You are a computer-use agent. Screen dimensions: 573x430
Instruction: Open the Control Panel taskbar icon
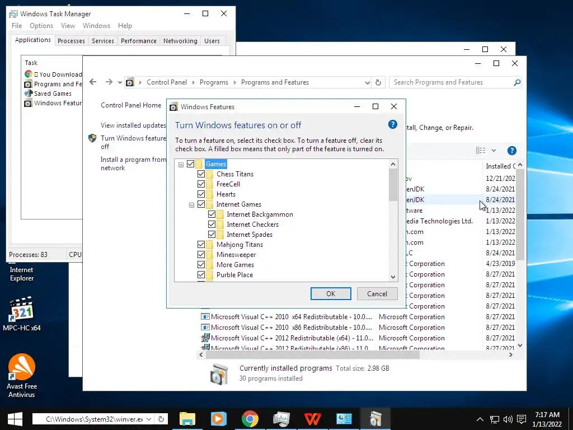coord(344,419)
